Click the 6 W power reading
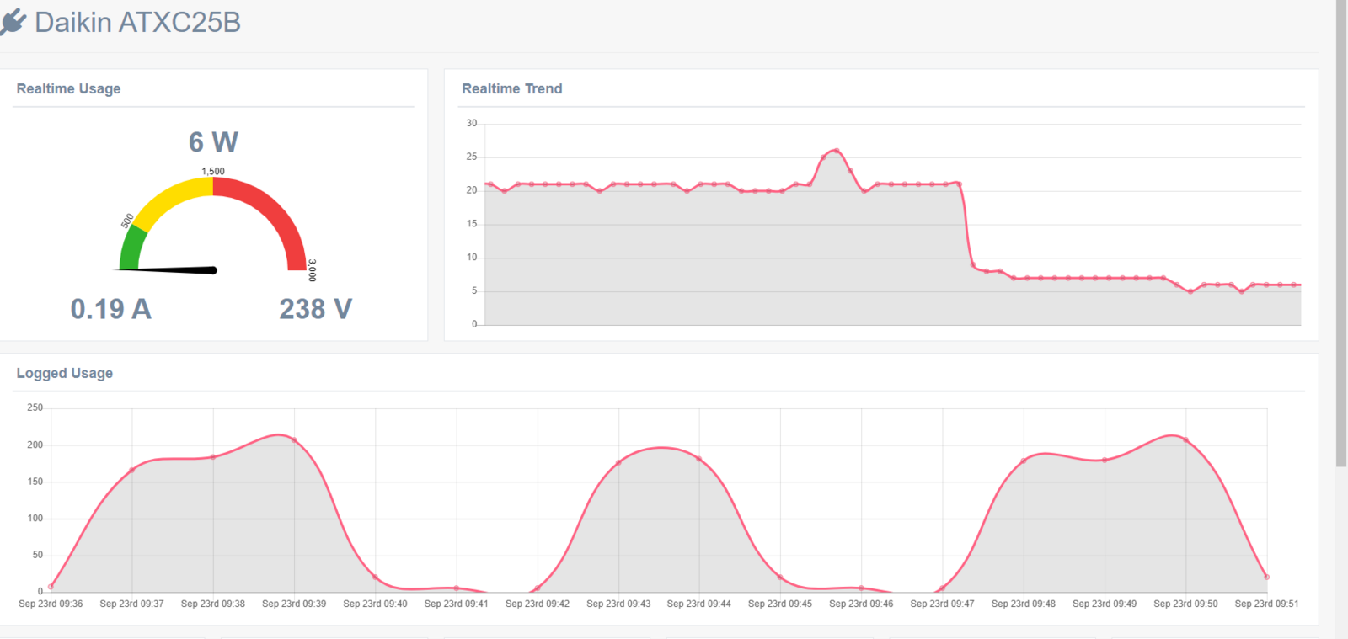The height and width of the screenshot is (639, 1348). (x=213, y=142)
